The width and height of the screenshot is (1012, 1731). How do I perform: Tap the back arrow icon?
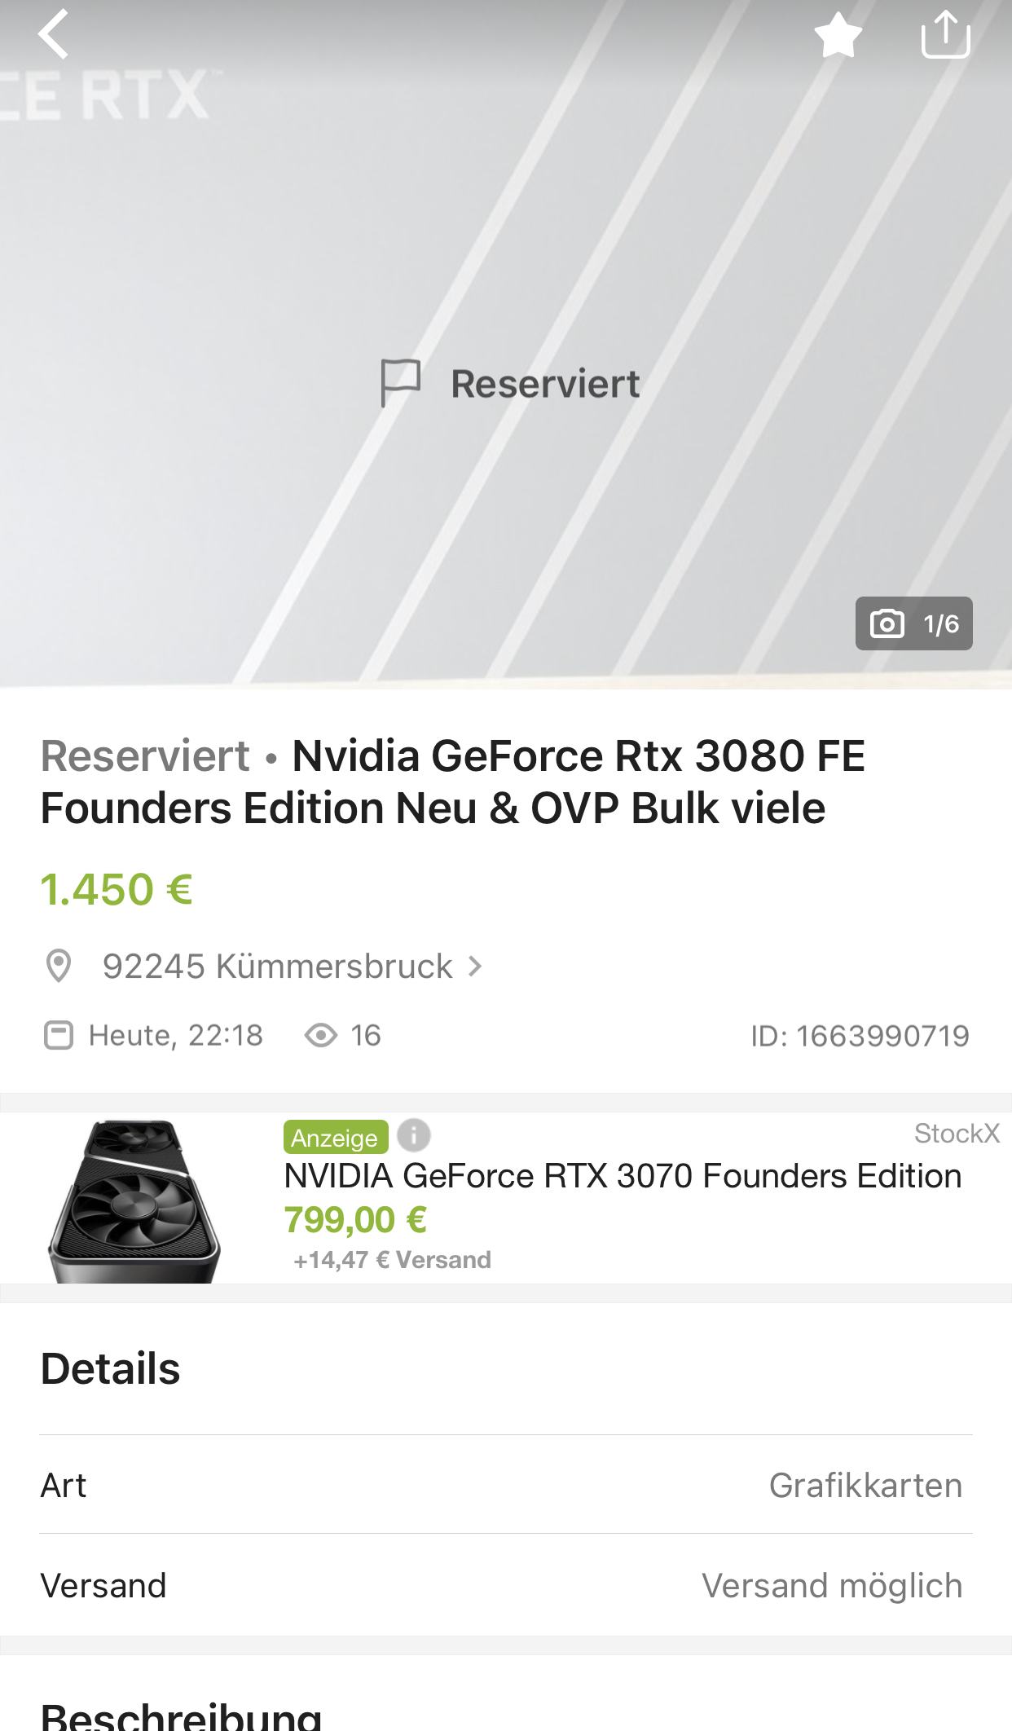click(54, 34)
